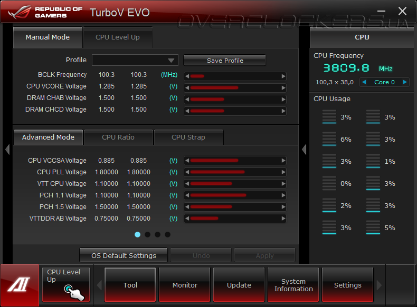The width and height of the screenshot is (417, 307).
Task: Click OS Default Settings button
Action: pyautogui.click(x=124, y=255)
